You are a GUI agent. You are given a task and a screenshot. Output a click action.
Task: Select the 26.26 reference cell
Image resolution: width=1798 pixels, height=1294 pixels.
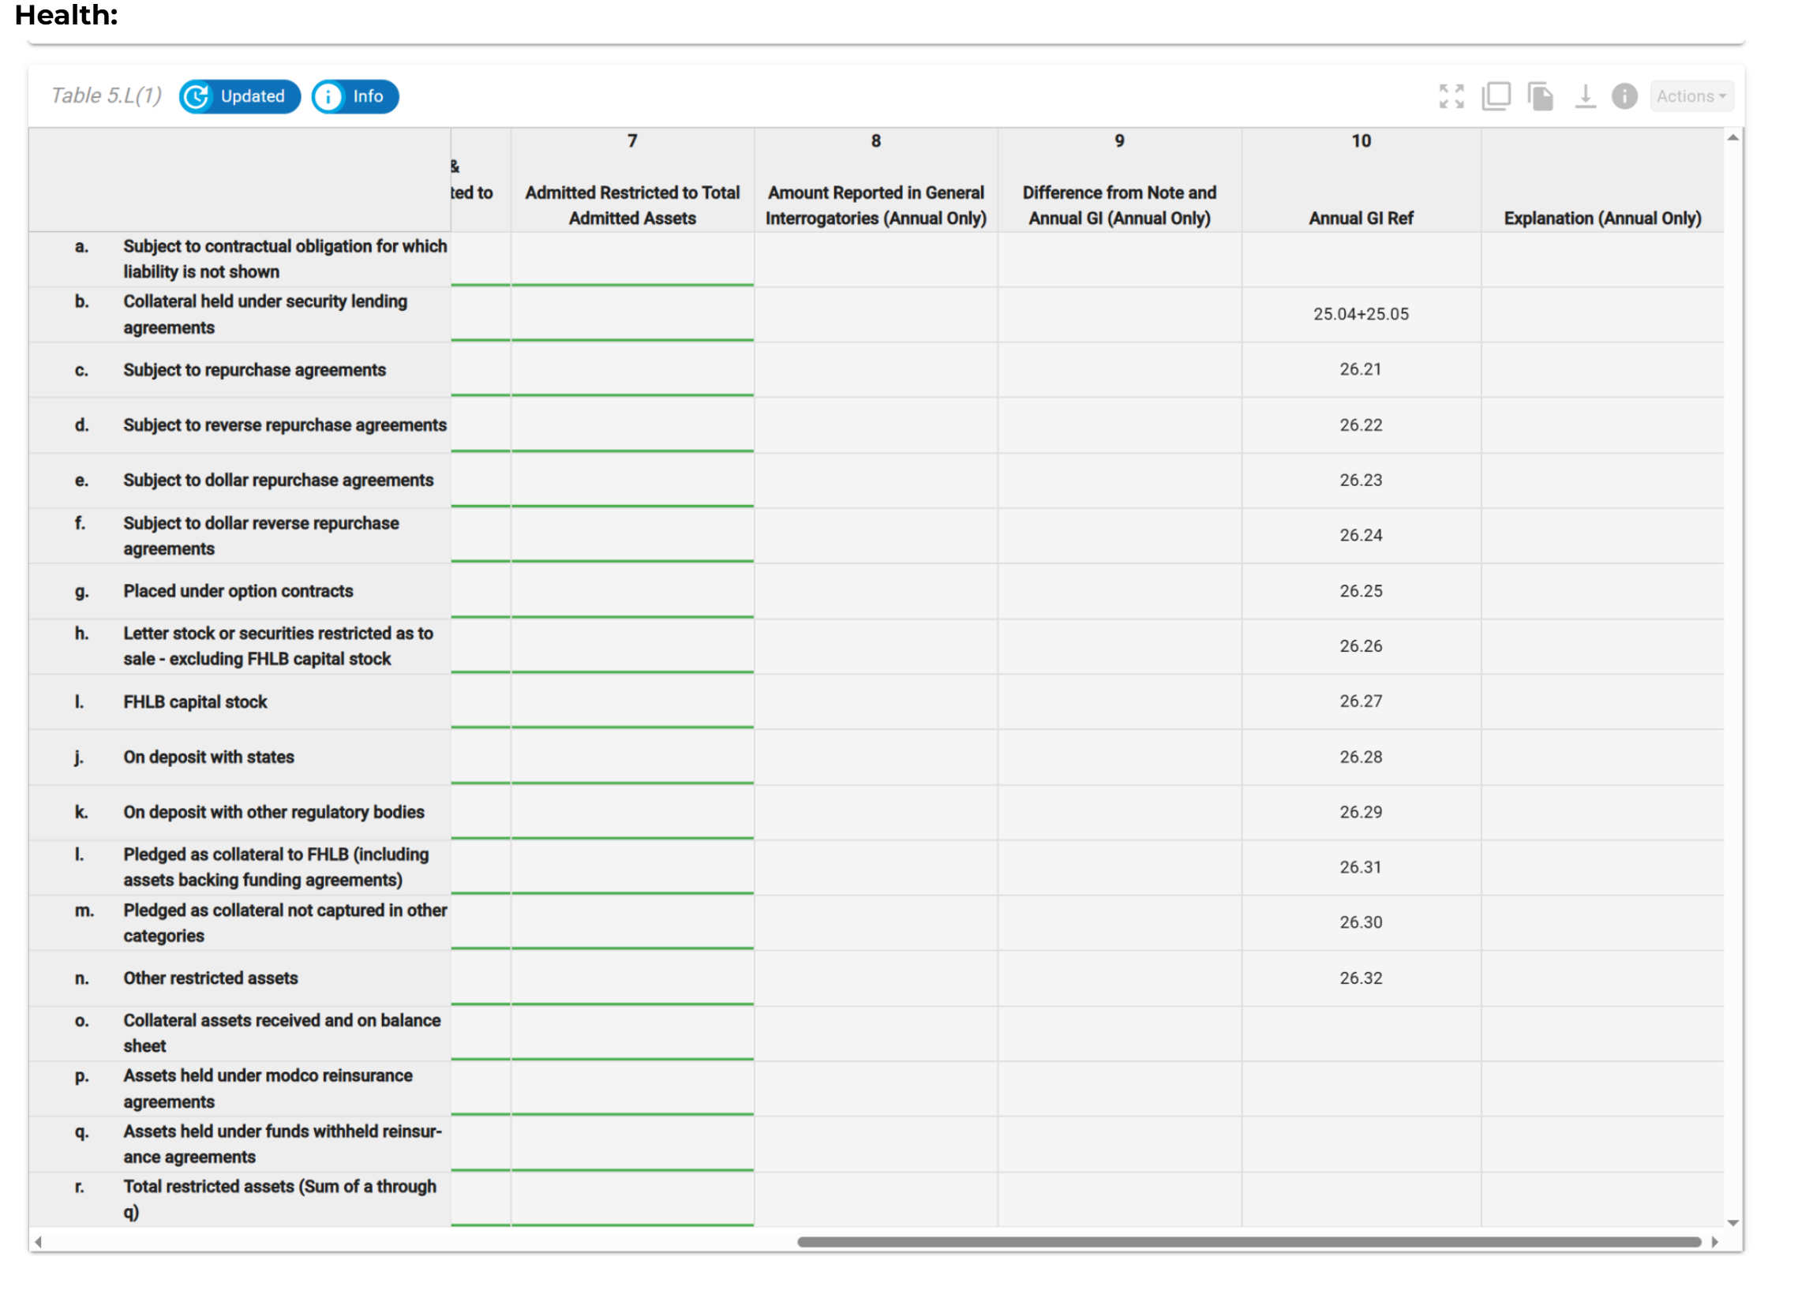point(1361,646)
